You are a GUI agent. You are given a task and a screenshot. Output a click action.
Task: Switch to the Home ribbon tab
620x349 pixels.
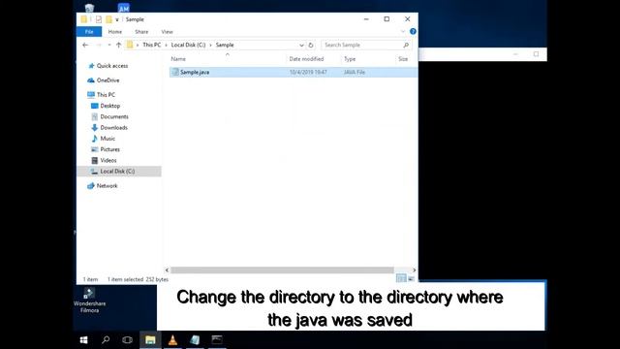point(115,32)
